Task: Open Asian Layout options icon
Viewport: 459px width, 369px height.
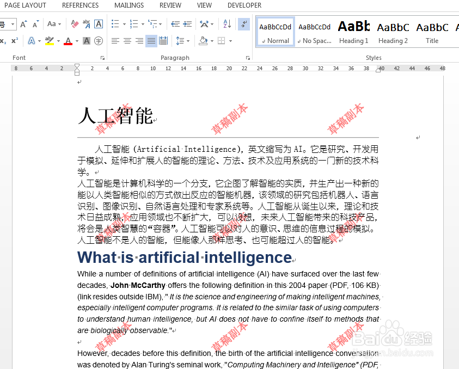Action: [204, 24]
